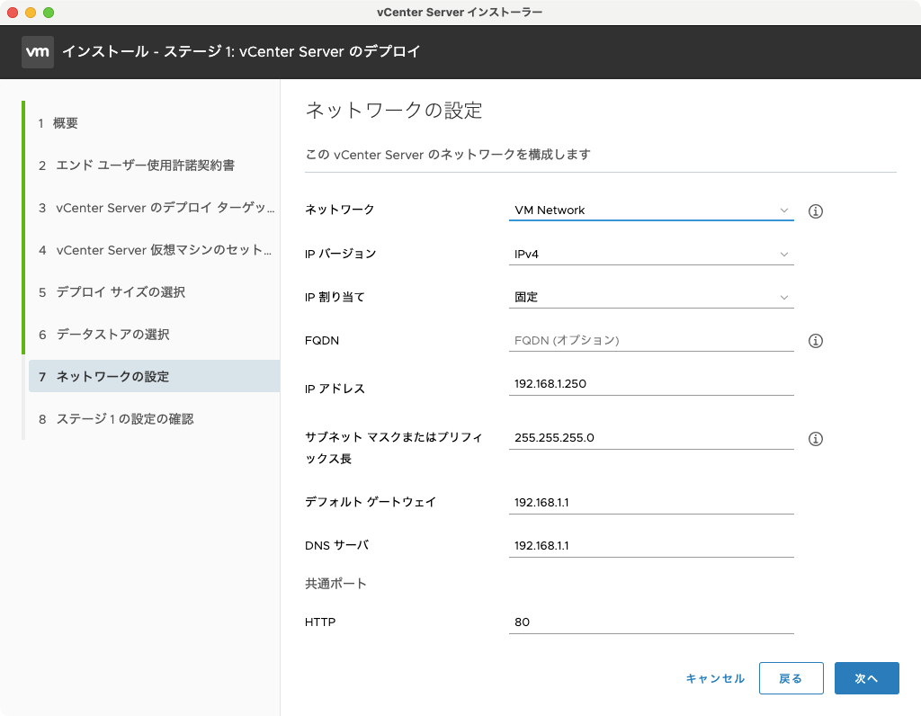Click the HTTP port field 80
This screenshot has height=716, width=921.
651,622
